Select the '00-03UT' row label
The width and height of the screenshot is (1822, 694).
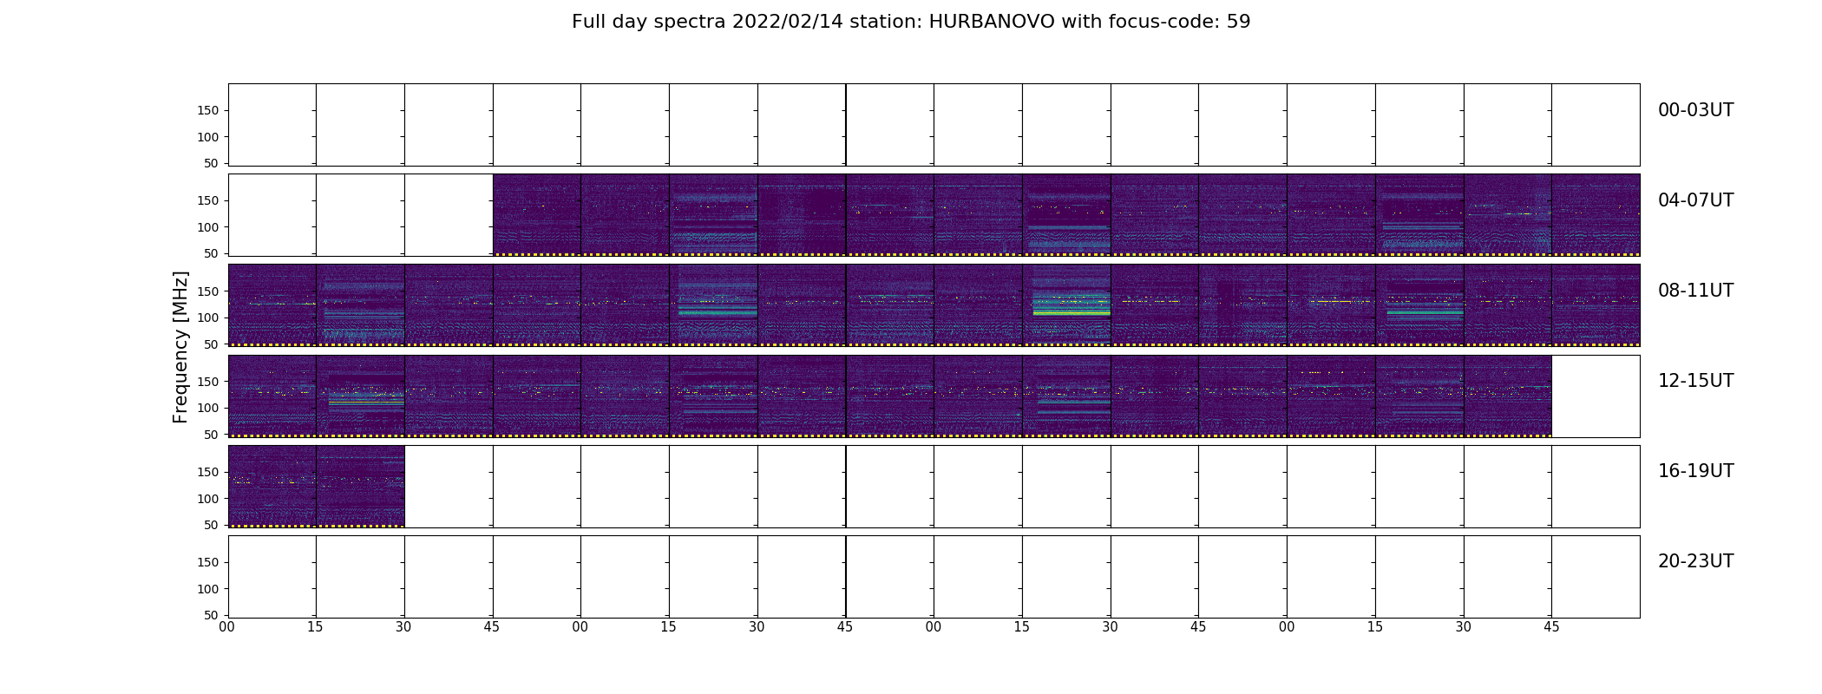tap(1695, 110)
